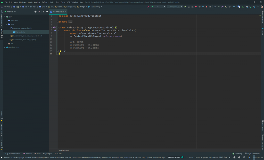Hide the Project panel with minus icon

pos(47,12)
